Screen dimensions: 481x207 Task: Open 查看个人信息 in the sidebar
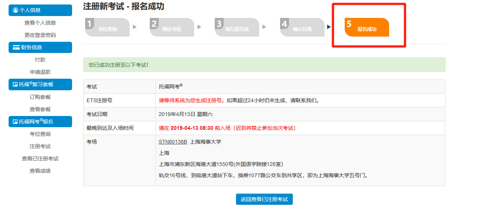40,23
